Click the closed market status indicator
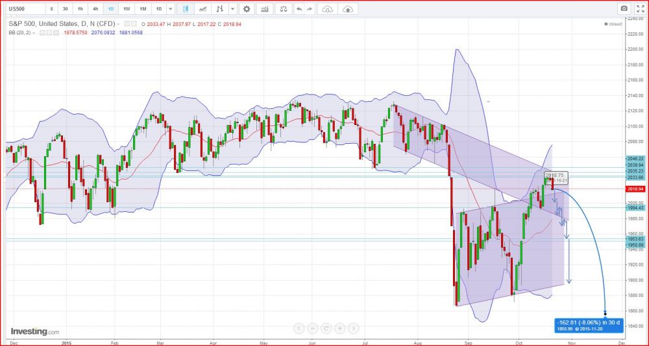This screenshot has width=649, height=346. (x=613, y=24)
